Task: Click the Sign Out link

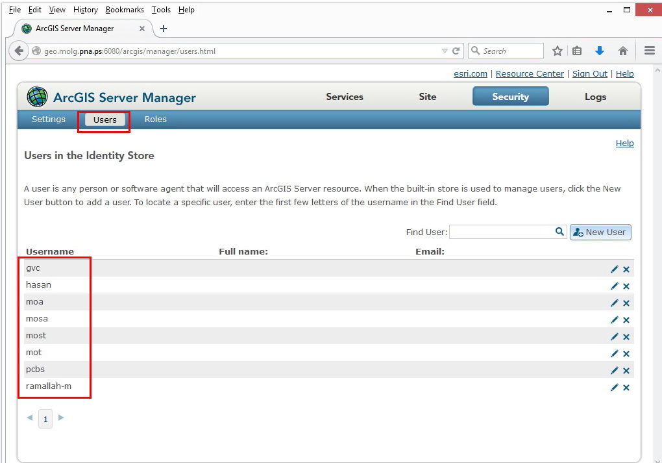Action: coord(590,73)
